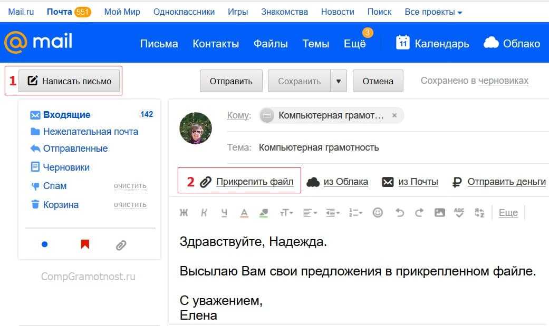Open the background highlight color tool
Image resolution: width=549 pixels, height=326 pixels.
pyautogui.click(x=264, y=213)
